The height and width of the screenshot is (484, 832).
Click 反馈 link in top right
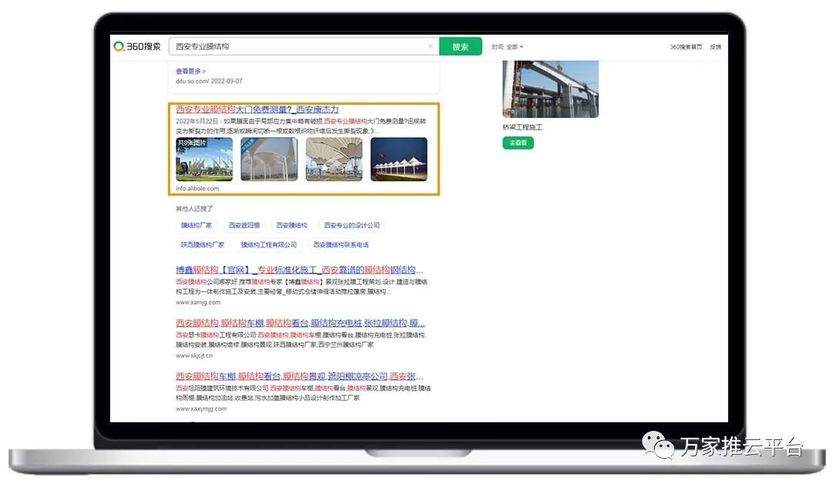click(x=716, y=47)
